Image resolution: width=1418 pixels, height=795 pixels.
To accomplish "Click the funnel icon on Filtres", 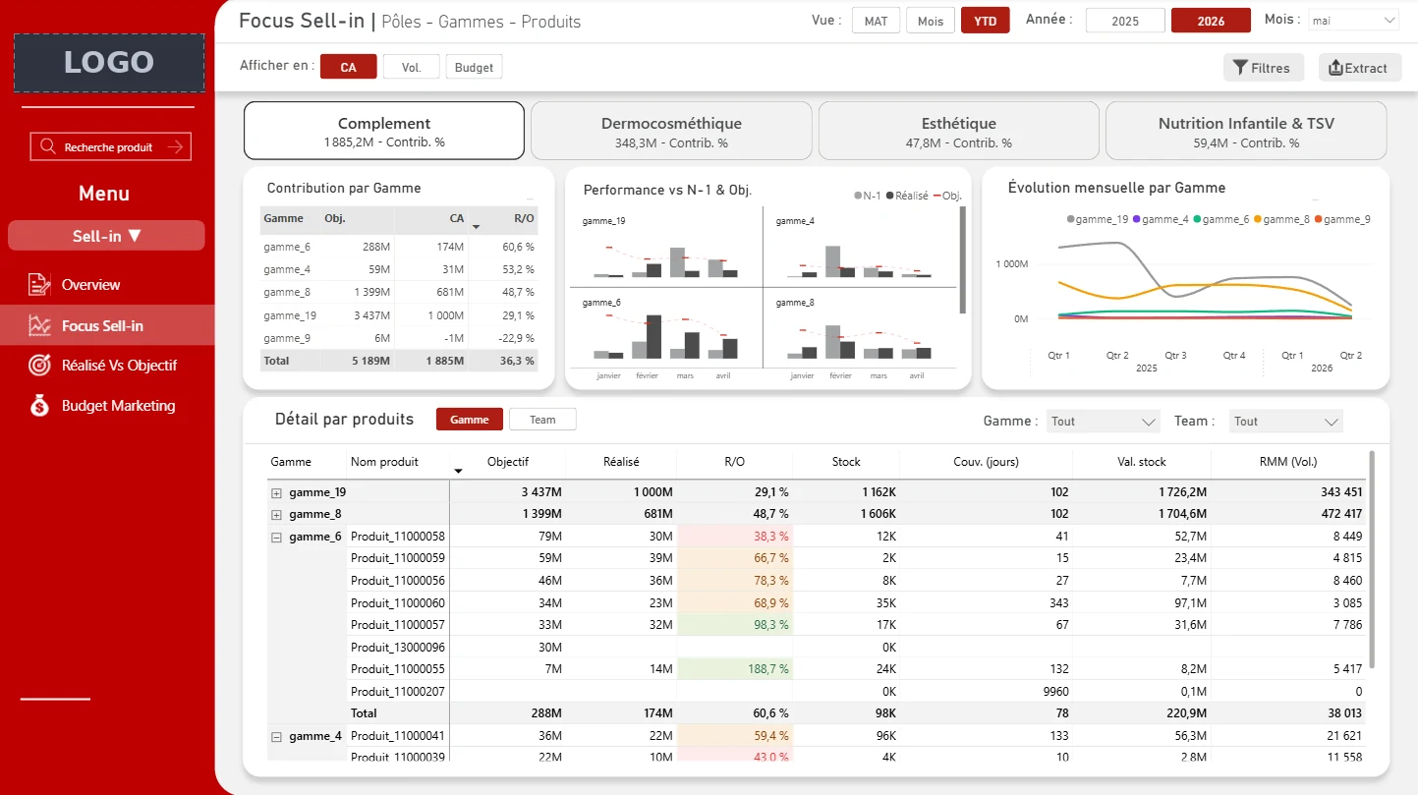I will 1241,68.
